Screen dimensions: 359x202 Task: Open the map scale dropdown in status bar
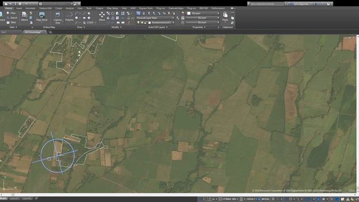250,199
